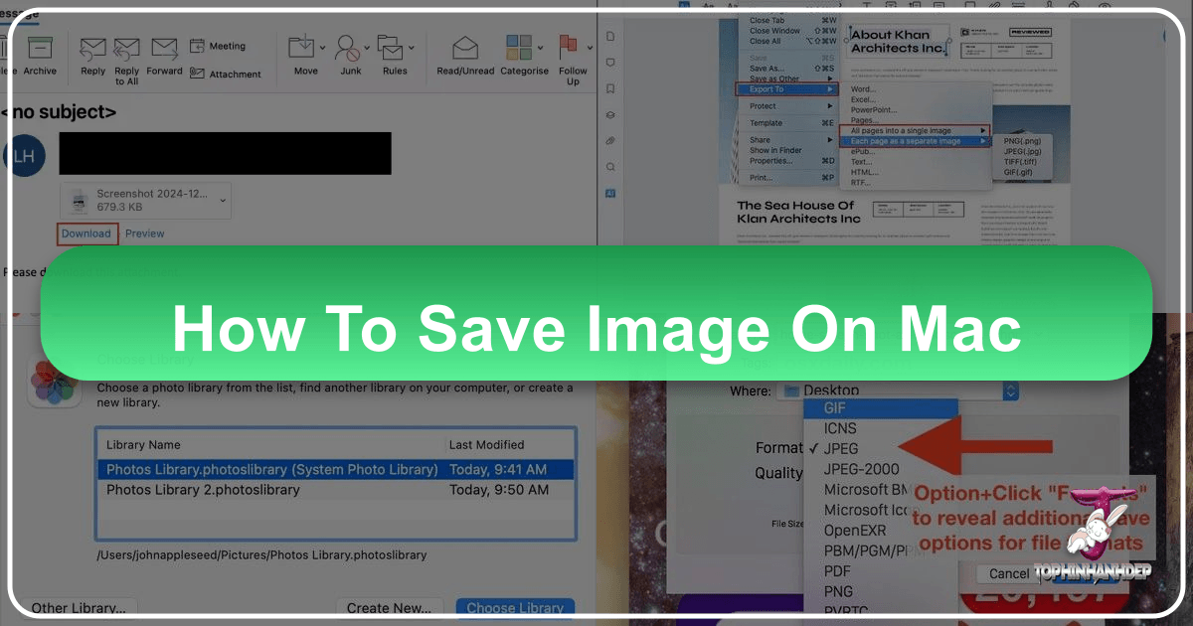Click the Reply icon in the mail toolbar

pyautogui.click(x=92, y=48)
